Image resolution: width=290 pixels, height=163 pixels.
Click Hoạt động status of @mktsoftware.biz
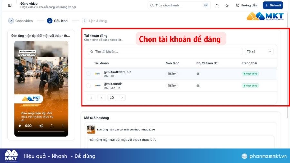[x=250, y=74]
